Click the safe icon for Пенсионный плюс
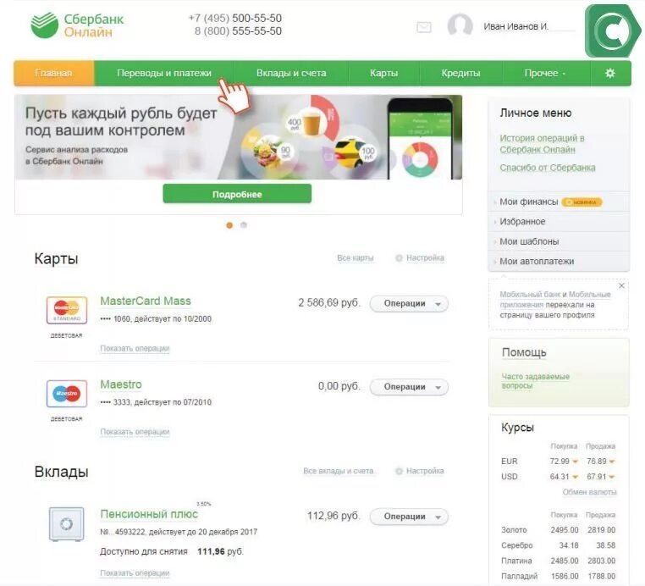The height and width of the screenshot is (586, 645). (67, 524)
